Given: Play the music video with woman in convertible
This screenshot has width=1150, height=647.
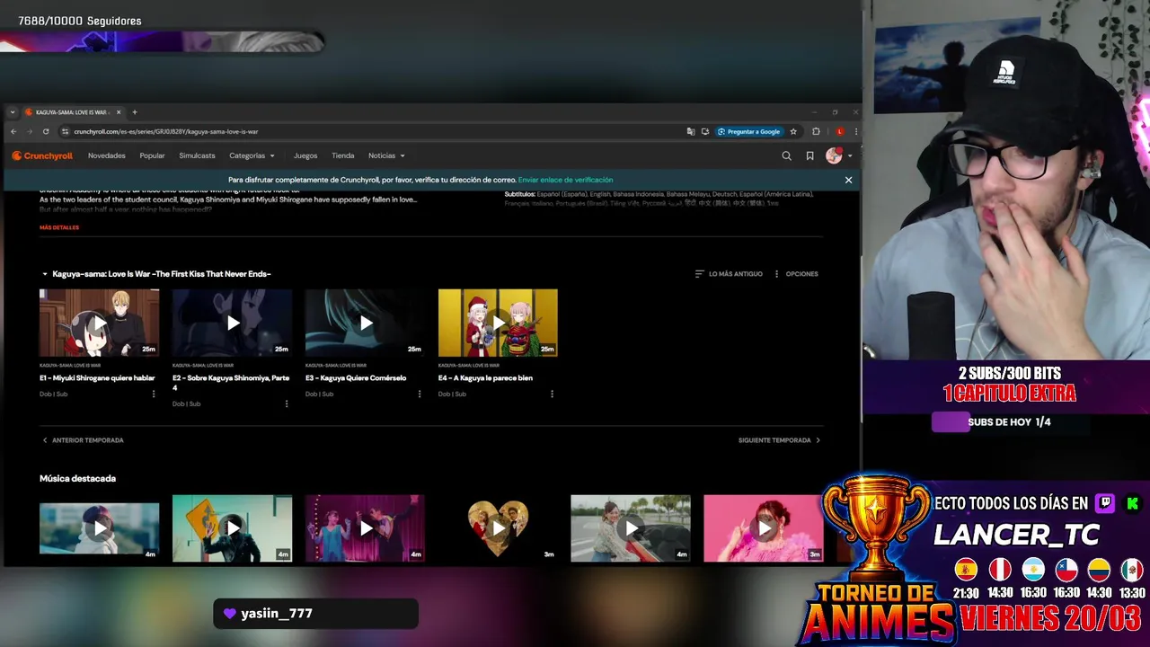Looking at the screenshot, I should [x=631, y=528].
